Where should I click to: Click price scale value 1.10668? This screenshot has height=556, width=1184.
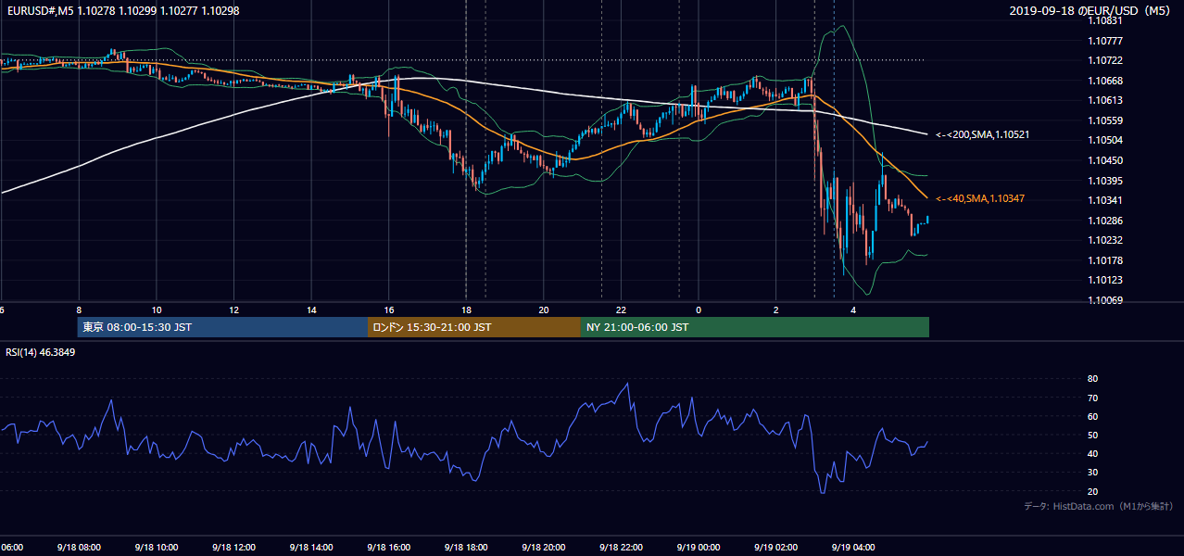[1107, 81]
